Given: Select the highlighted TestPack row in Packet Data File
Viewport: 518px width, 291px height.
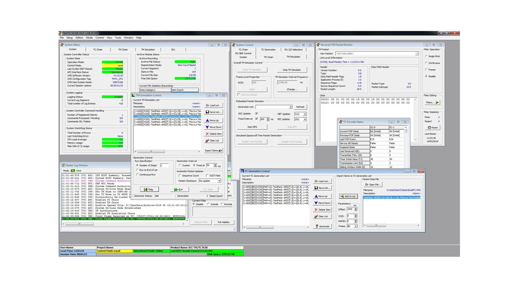Looking at the screenshot, I should pos(391,198).
